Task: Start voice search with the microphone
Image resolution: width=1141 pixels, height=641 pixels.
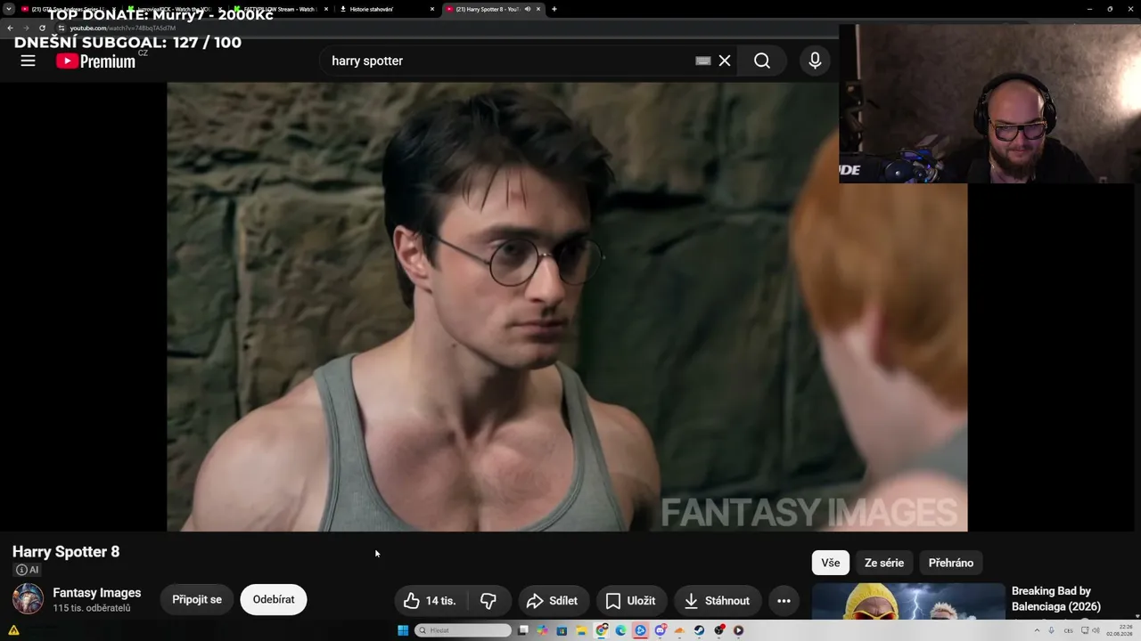Action: tap(815, 61)
